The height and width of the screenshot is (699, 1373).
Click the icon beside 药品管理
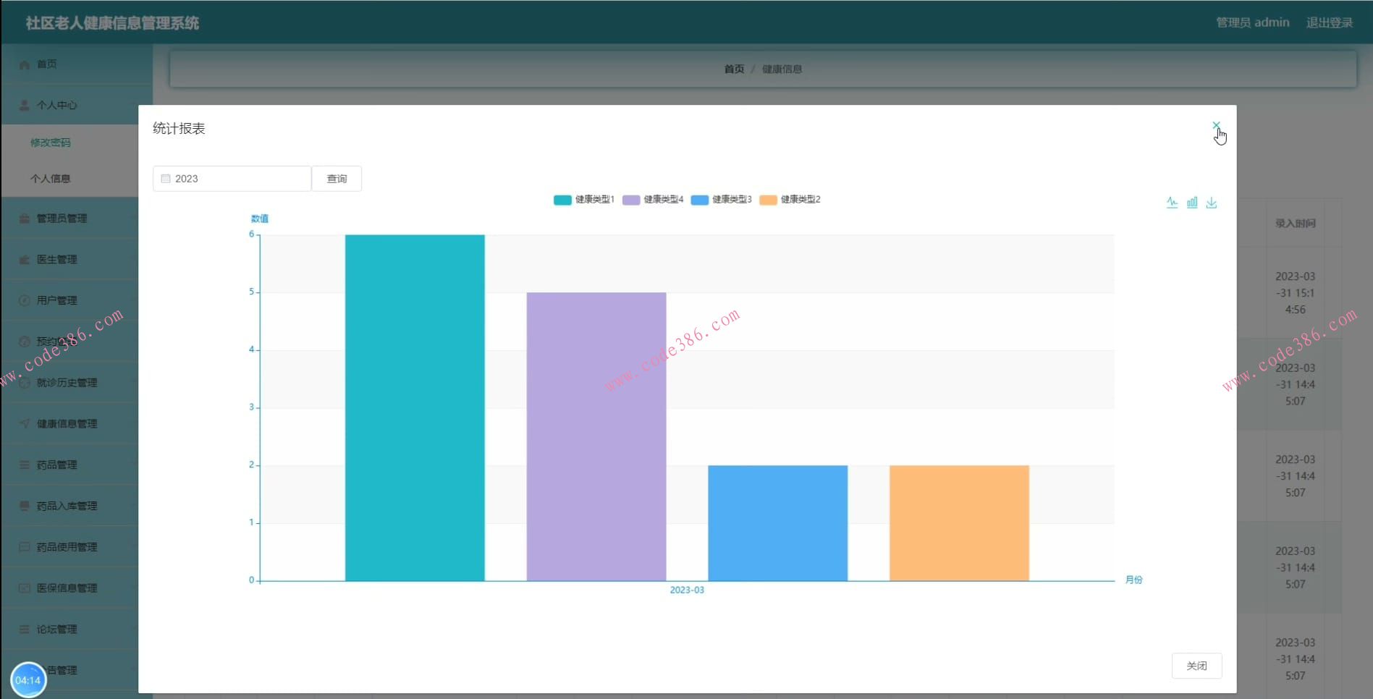(24, 465)
